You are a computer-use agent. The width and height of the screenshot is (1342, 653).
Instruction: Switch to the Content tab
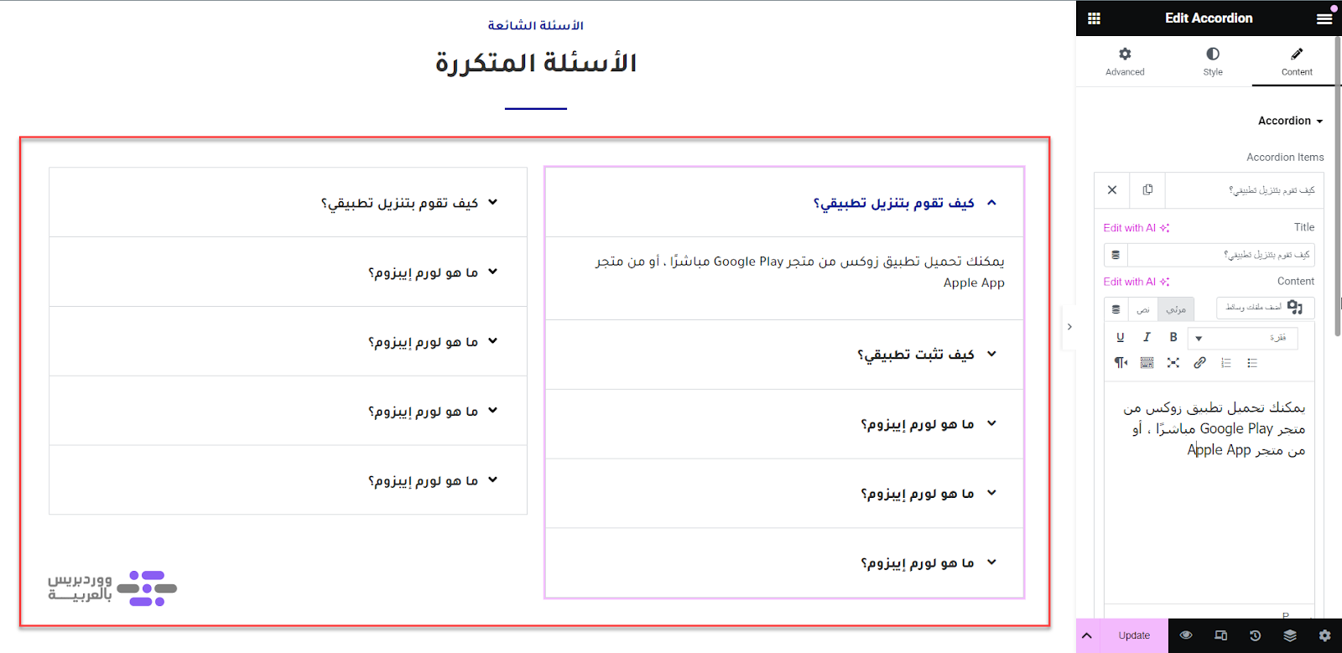coord(1297,61)
